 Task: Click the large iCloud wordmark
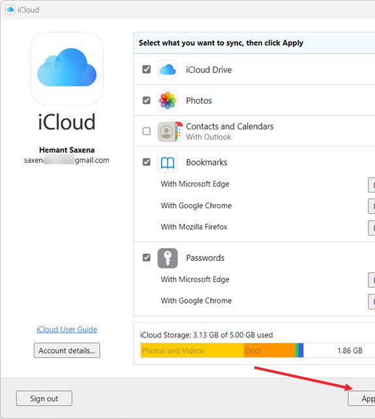tap(67, 122)
